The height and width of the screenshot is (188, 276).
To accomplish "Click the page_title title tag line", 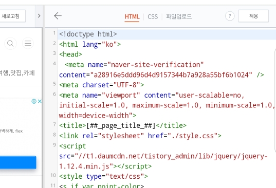I will click(123, 126).
